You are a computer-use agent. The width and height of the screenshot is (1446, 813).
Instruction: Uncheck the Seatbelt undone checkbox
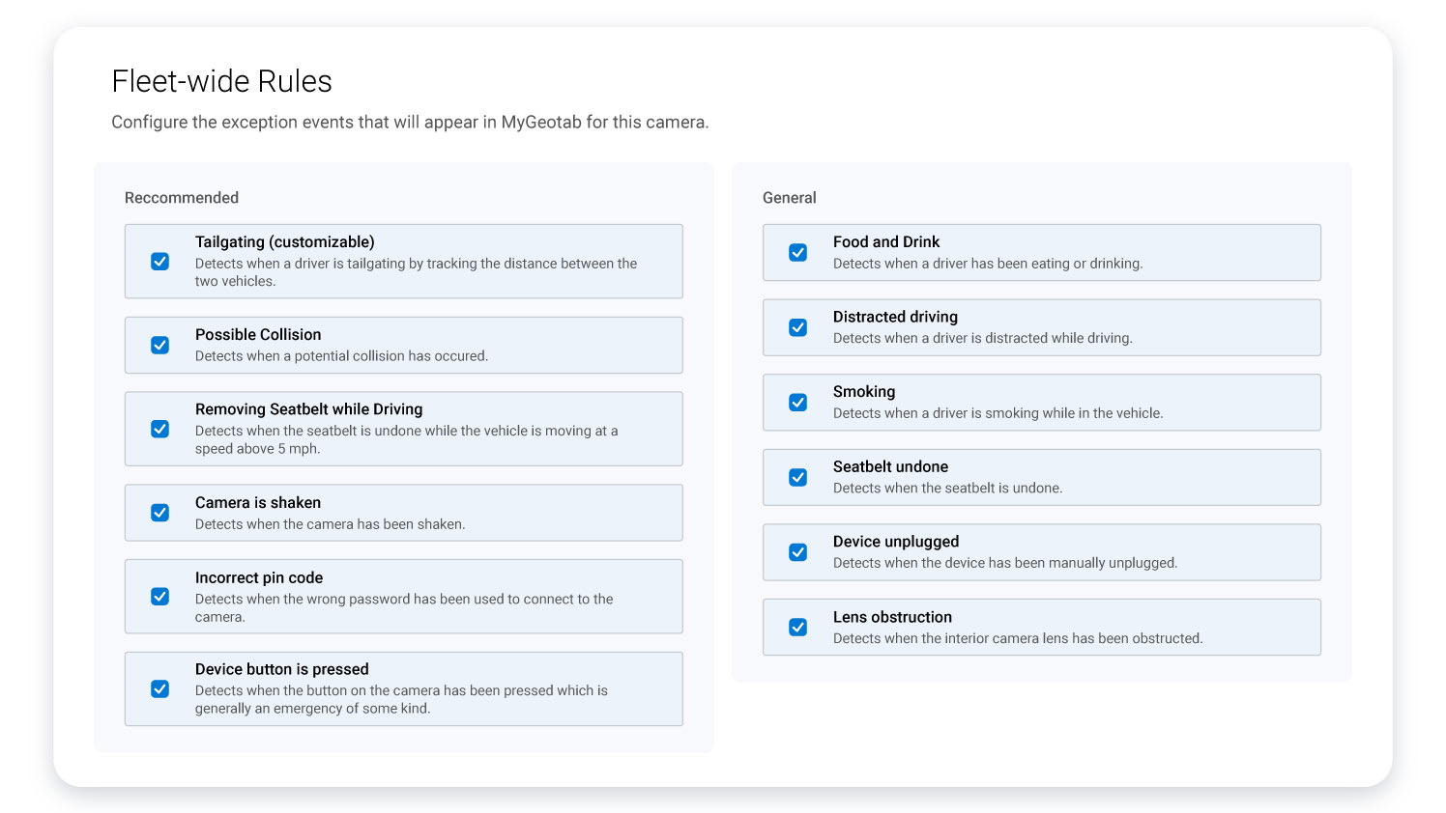point(798,477)
